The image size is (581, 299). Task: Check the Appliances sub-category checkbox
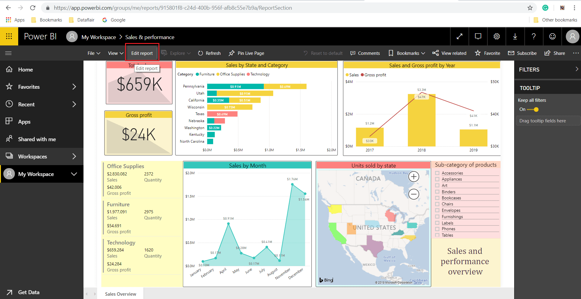(437, 179)
